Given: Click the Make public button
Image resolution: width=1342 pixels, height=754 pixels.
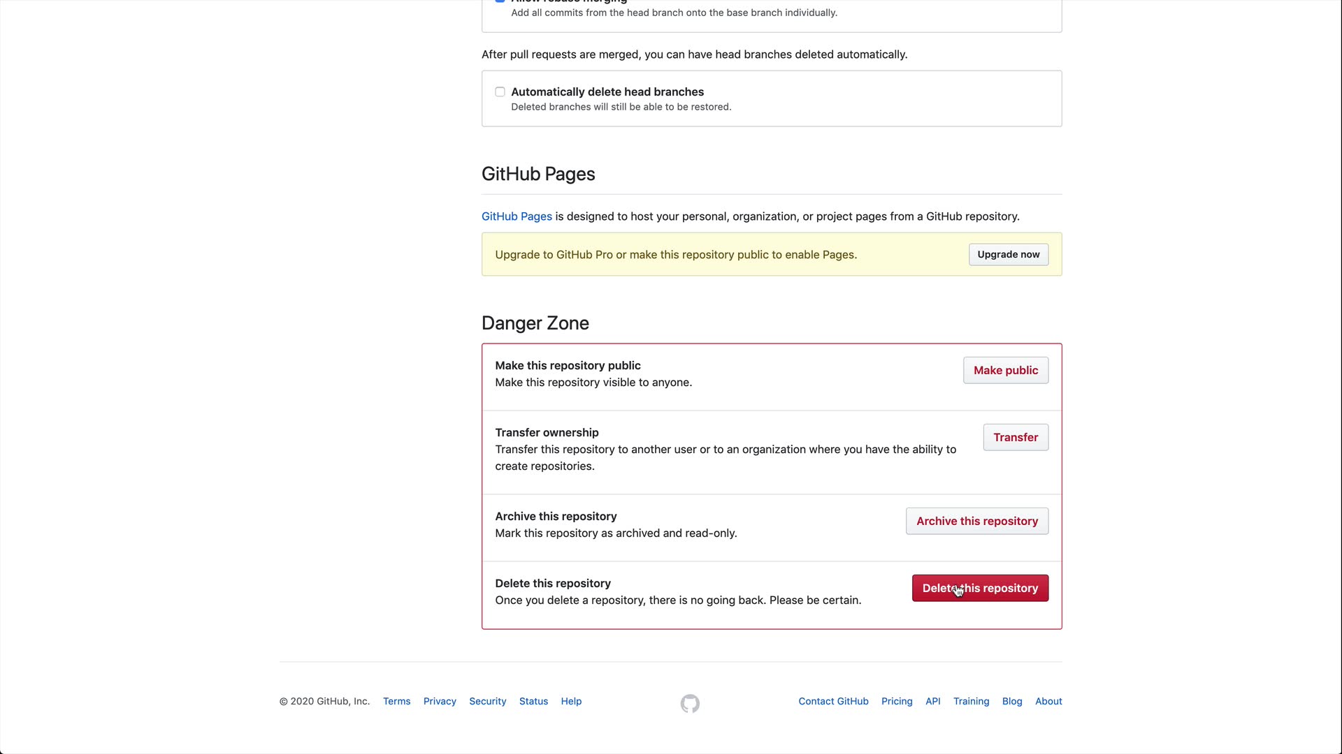Looking at the screenshot, I should (x=1005, y=370).
